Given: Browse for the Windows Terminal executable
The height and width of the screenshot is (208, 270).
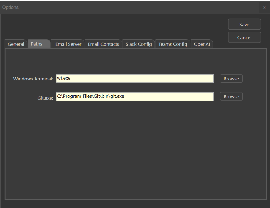Looking at the screenshot, I should 231,79.
